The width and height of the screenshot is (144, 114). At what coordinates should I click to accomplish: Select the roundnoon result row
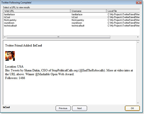coord(71,23)
